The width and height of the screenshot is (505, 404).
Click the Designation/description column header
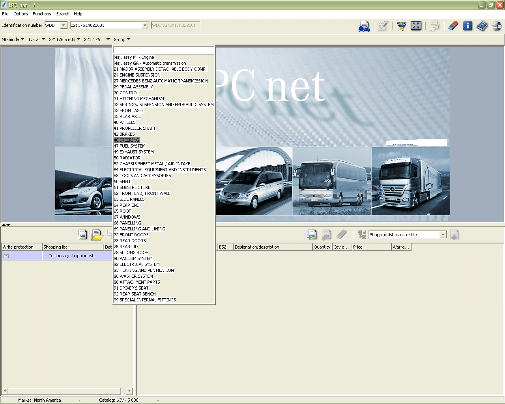[x=273, y=247]
